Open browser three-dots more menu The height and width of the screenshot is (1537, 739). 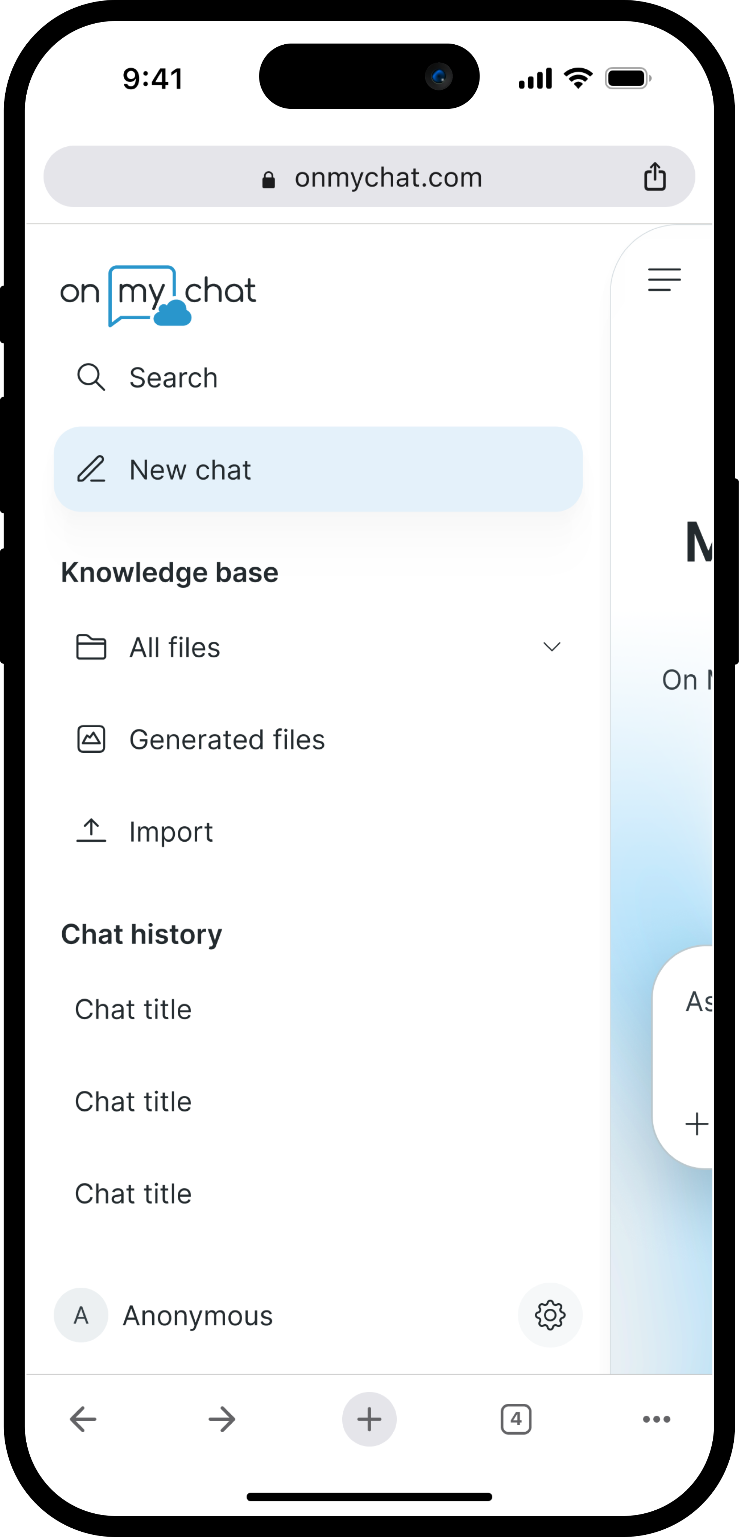(x=656, y=1419)
